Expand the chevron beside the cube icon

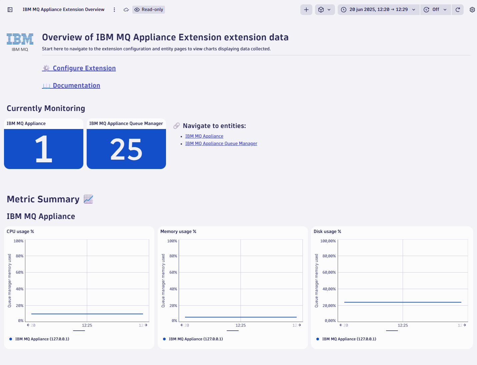tap(329, 9)
